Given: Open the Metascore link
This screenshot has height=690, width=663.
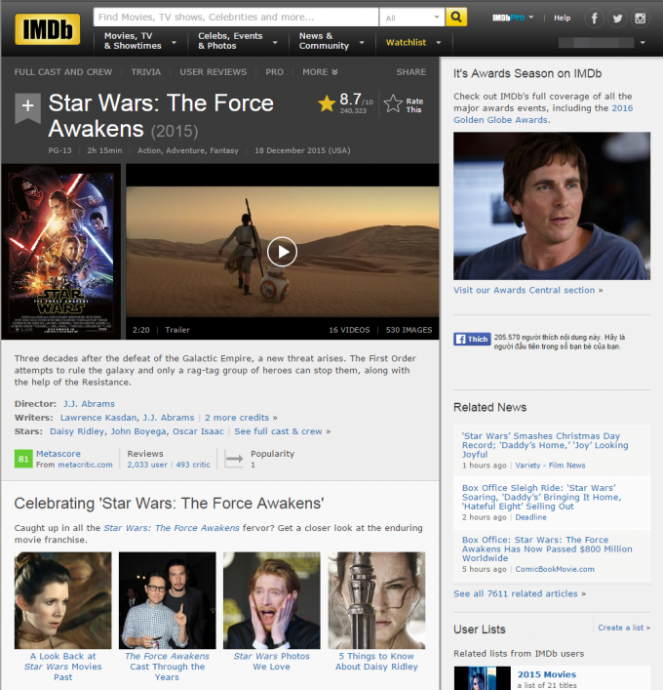Looking at the screenshot, I should point(58,453).
